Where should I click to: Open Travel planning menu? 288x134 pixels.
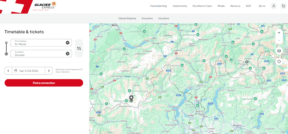pyautogui.click(x=158, y=6)
